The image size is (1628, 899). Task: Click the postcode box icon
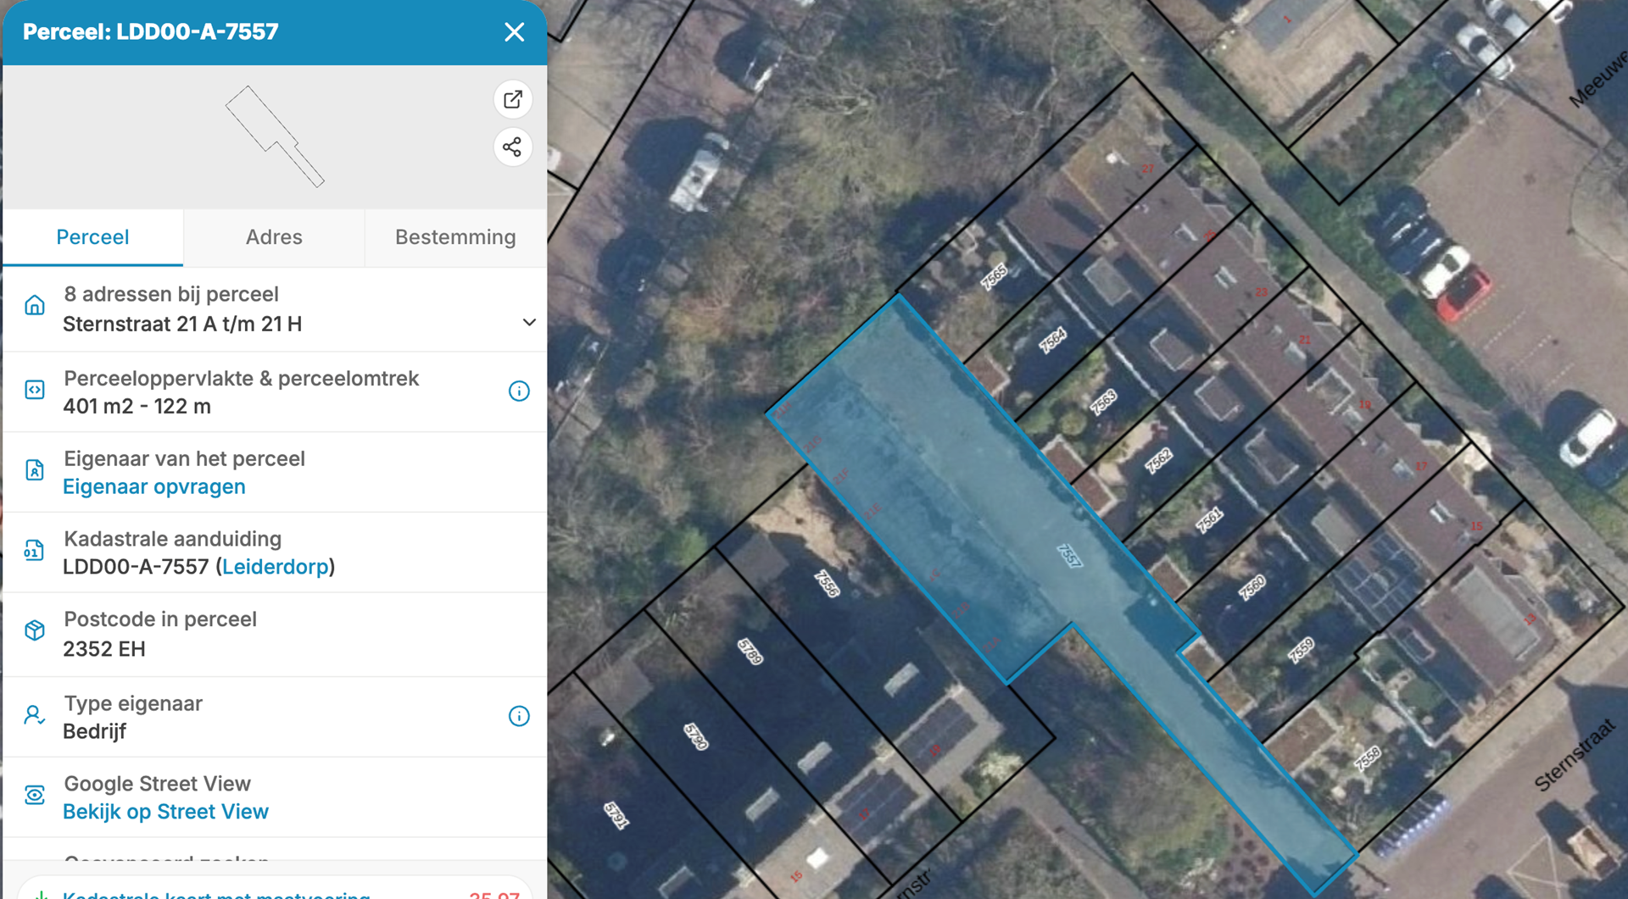[35, 630]
